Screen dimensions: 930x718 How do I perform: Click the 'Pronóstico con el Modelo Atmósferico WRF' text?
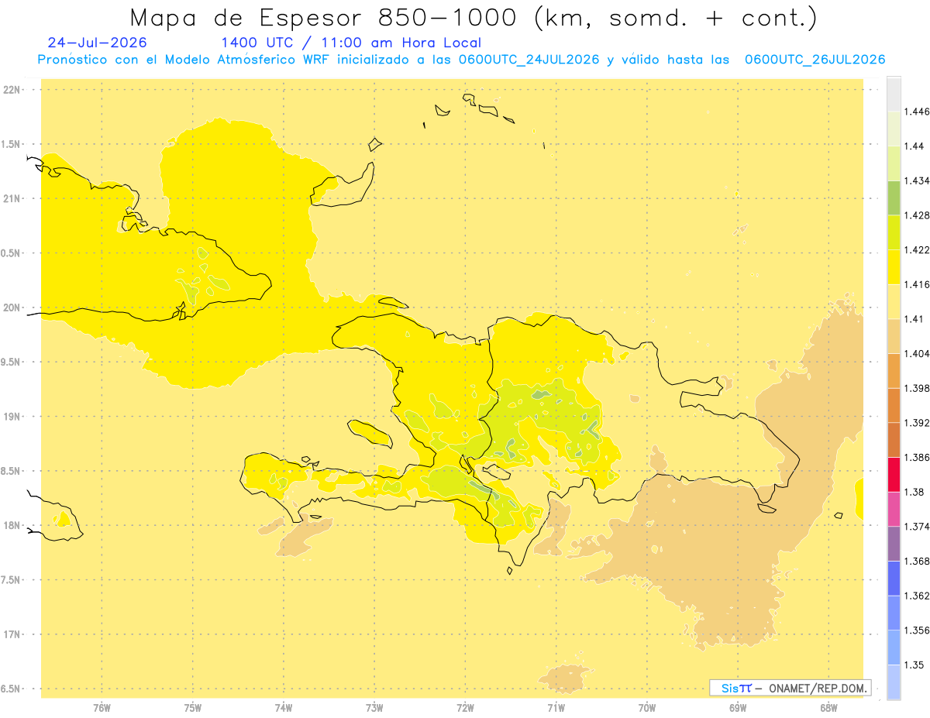(182, 60)
